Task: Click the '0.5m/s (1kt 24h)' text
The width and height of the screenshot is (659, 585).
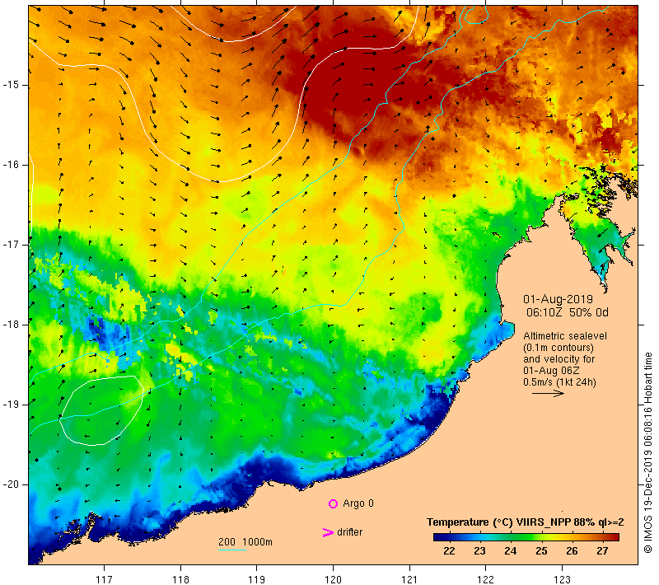Action: pyautogui.click(x=559, y=382)
